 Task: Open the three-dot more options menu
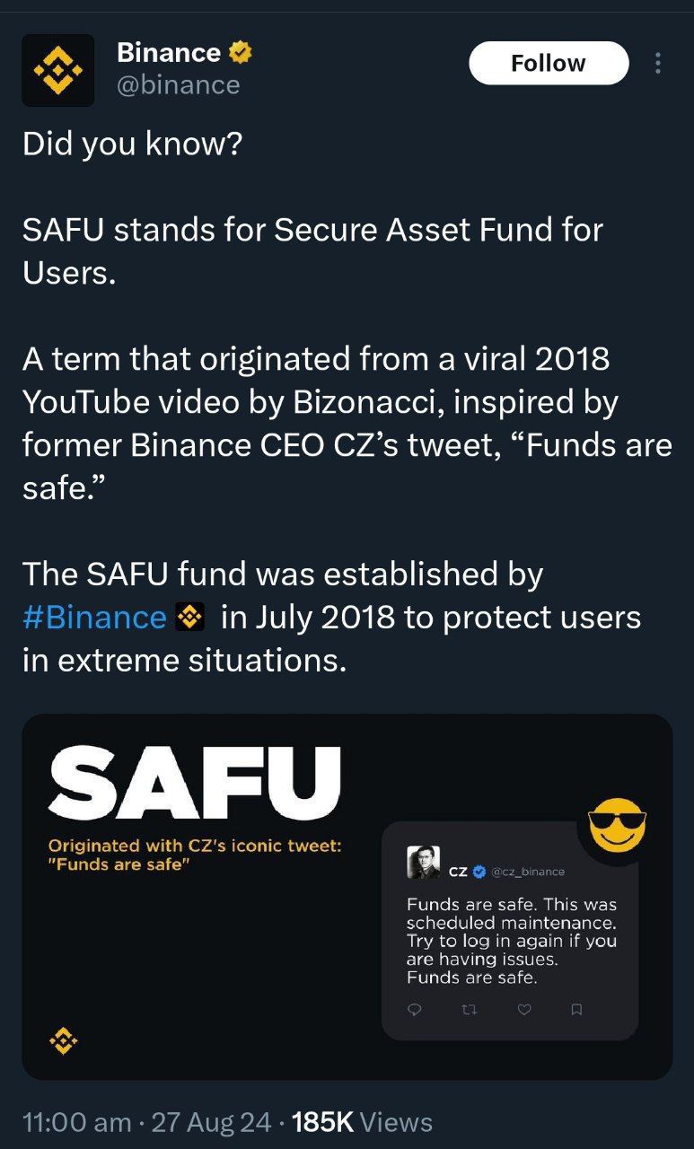(x=658, y=64)
